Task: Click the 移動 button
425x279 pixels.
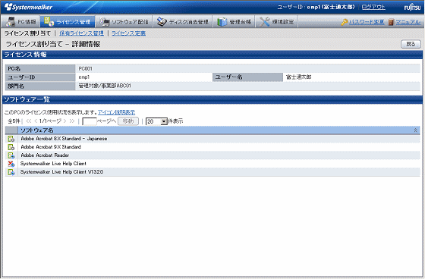Action: click(128, 121)
